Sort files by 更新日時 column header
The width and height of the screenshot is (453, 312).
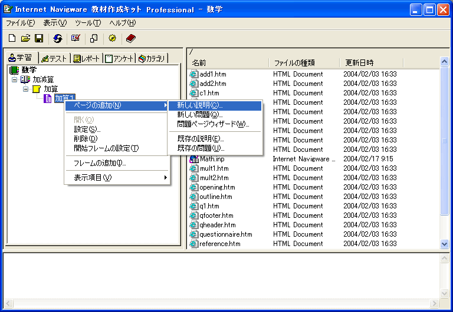[x=370, y=62]
